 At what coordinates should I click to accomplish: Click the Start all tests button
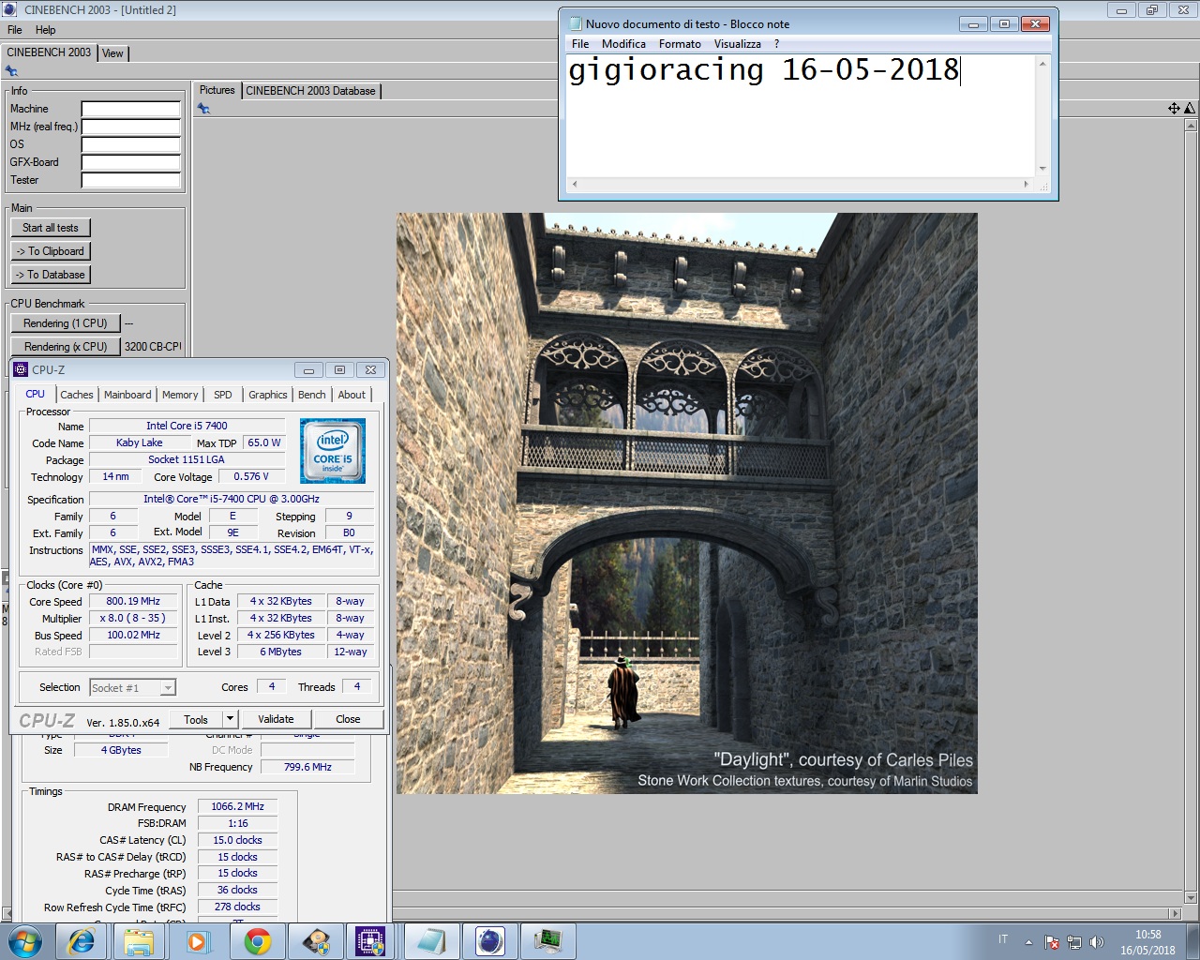[51, 228]
